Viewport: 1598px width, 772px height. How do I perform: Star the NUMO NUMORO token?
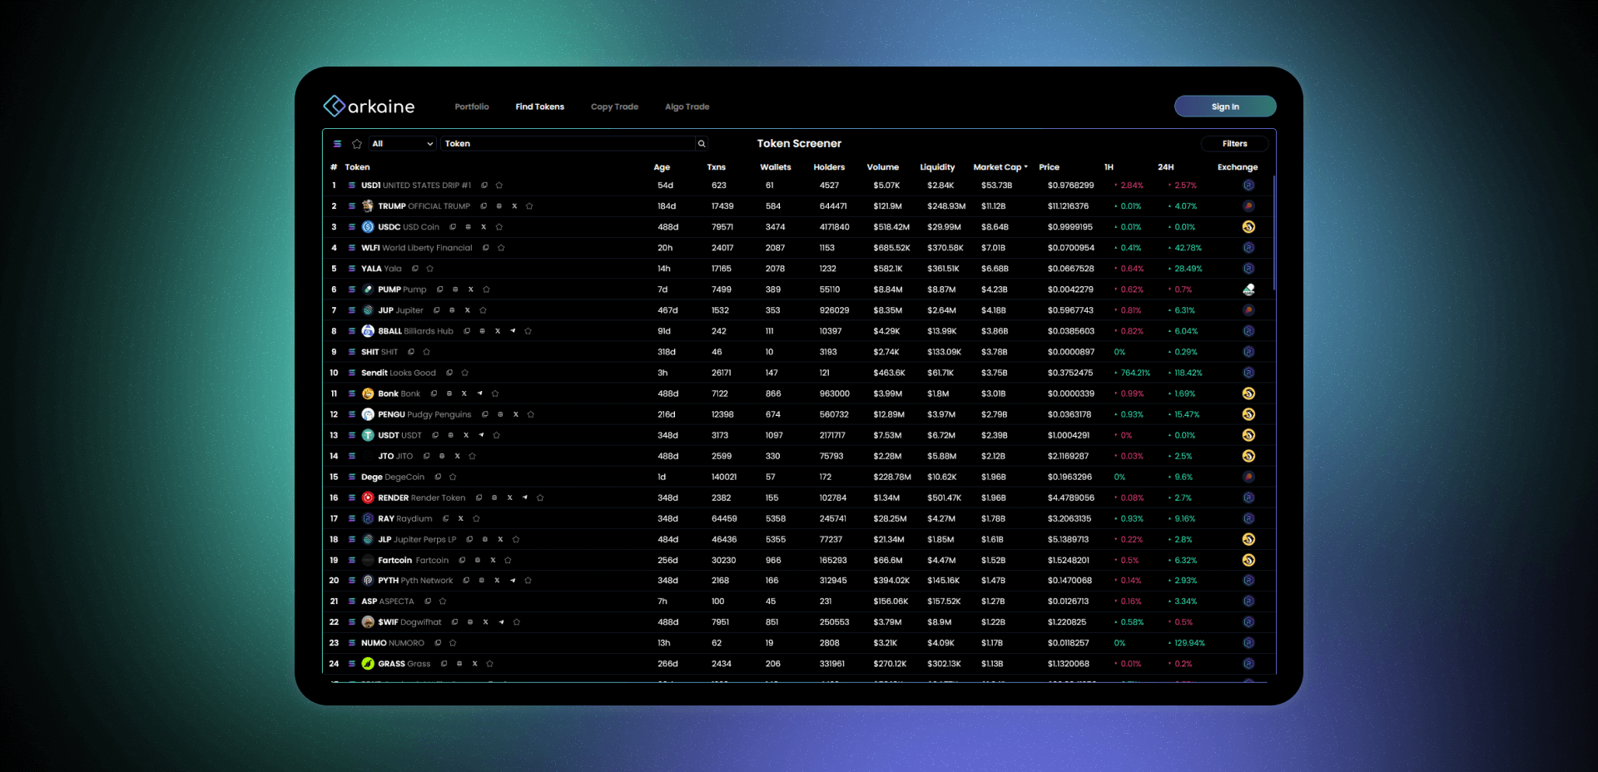tap(453, 643)
